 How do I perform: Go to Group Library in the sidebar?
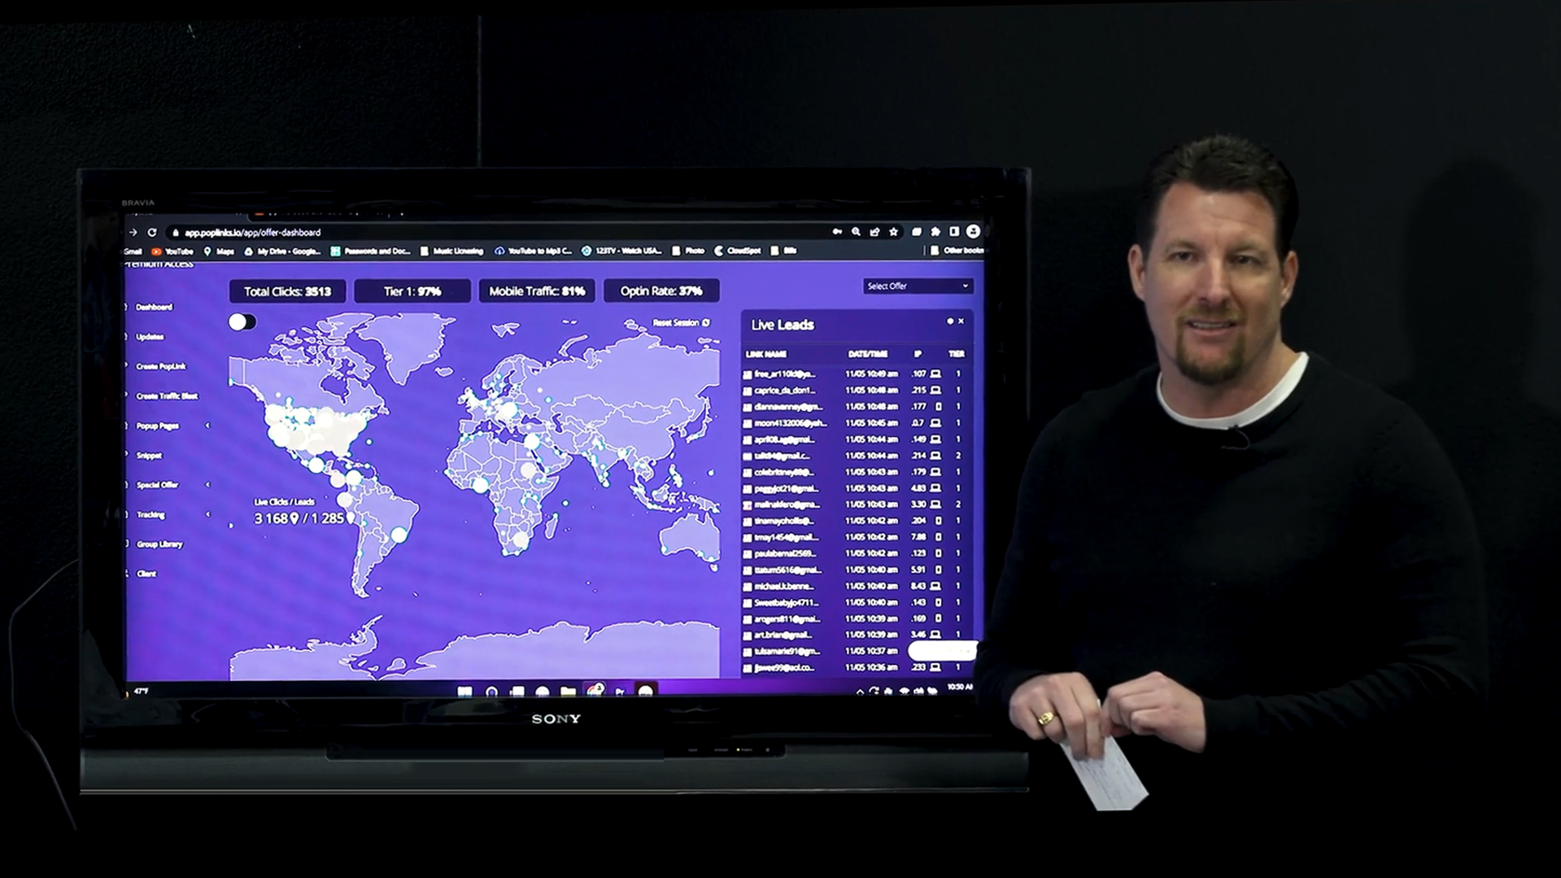(159, 544)
